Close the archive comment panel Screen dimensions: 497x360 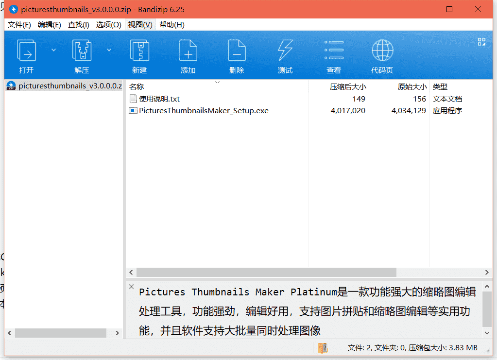coord(131,287)
